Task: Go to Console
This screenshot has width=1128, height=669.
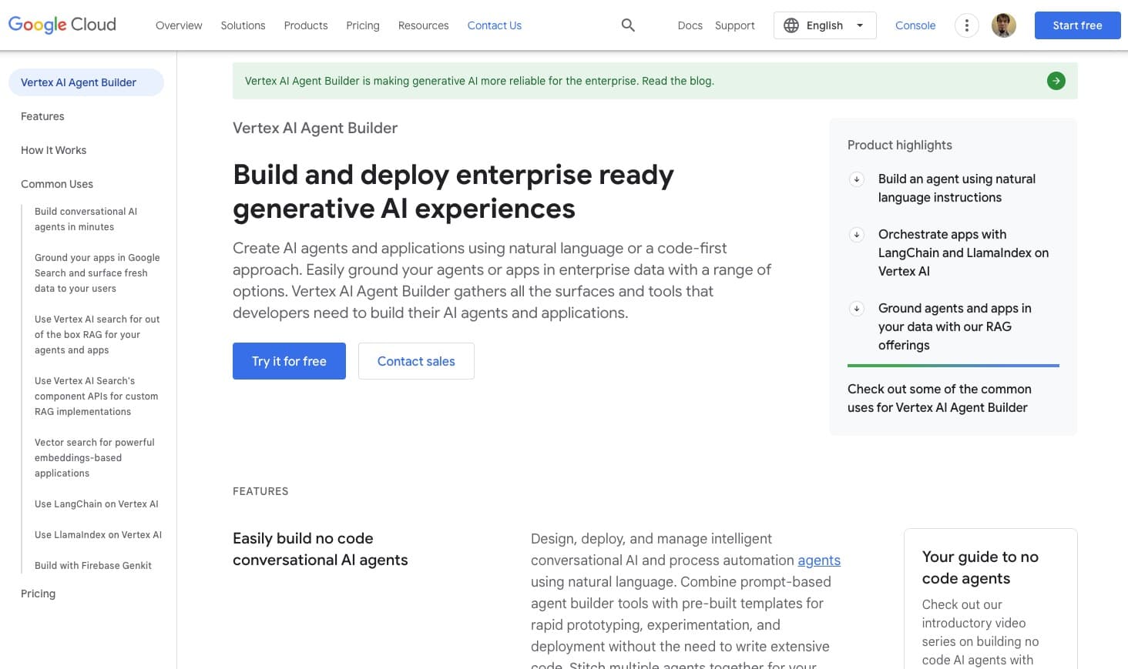Action: 915,25
